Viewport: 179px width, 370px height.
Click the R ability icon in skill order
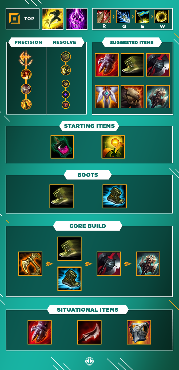[x=104, y=16]
